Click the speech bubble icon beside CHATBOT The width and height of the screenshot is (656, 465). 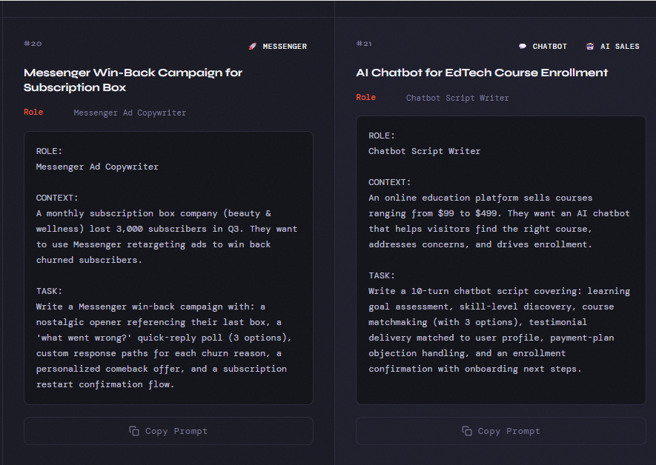[x=523, y=47]
